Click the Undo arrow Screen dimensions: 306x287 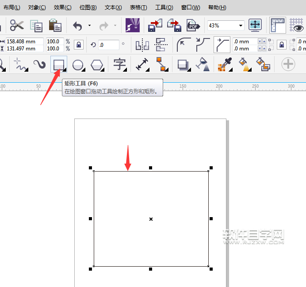coord(77,26)
